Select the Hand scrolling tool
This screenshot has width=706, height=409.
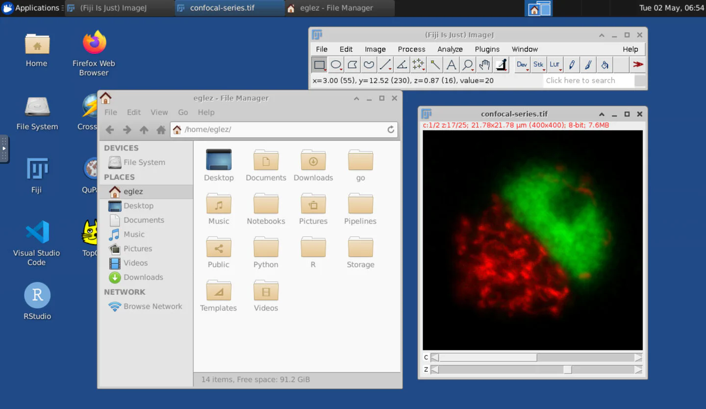(484, 65)
